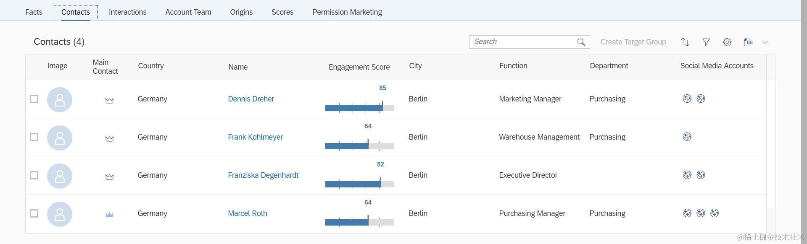Viewport: 807px width, 244px height.
Task: Click Franziska Degenhardt's avatar image
Action: pos(60,176)
